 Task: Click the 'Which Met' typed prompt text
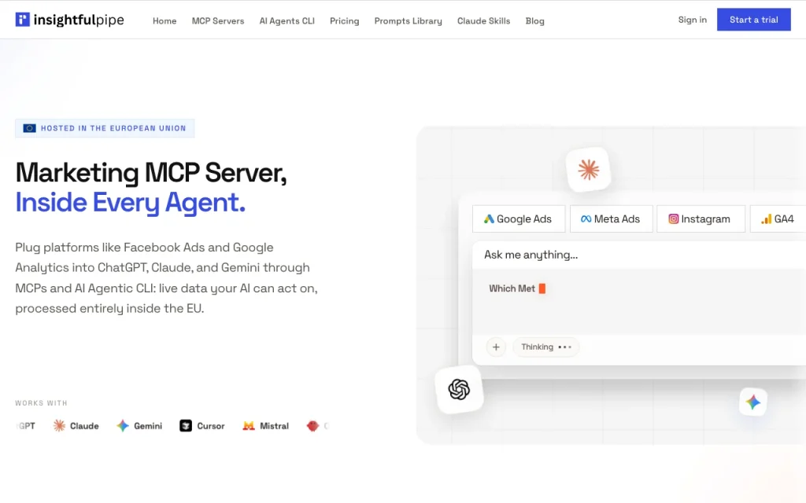click(x=512, y=288)
